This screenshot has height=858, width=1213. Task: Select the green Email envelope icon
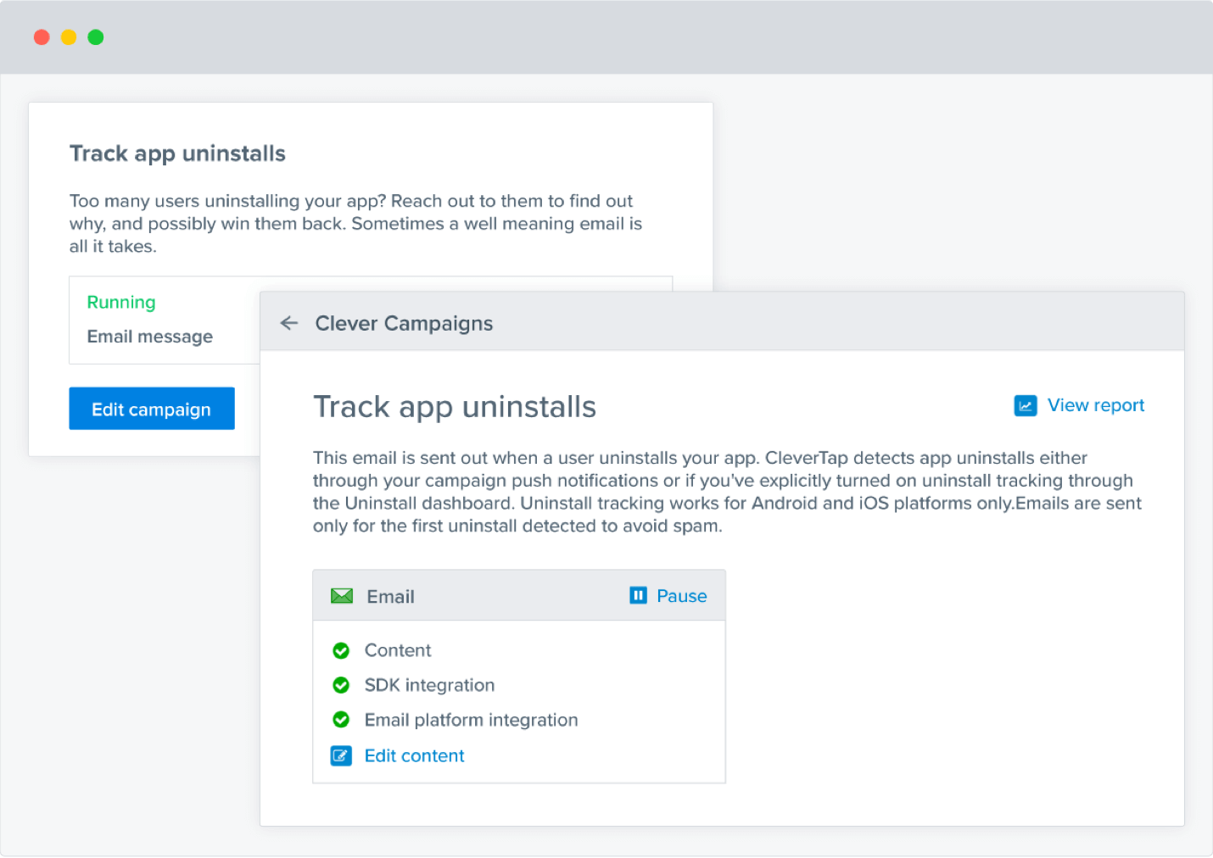pos(341,595)
